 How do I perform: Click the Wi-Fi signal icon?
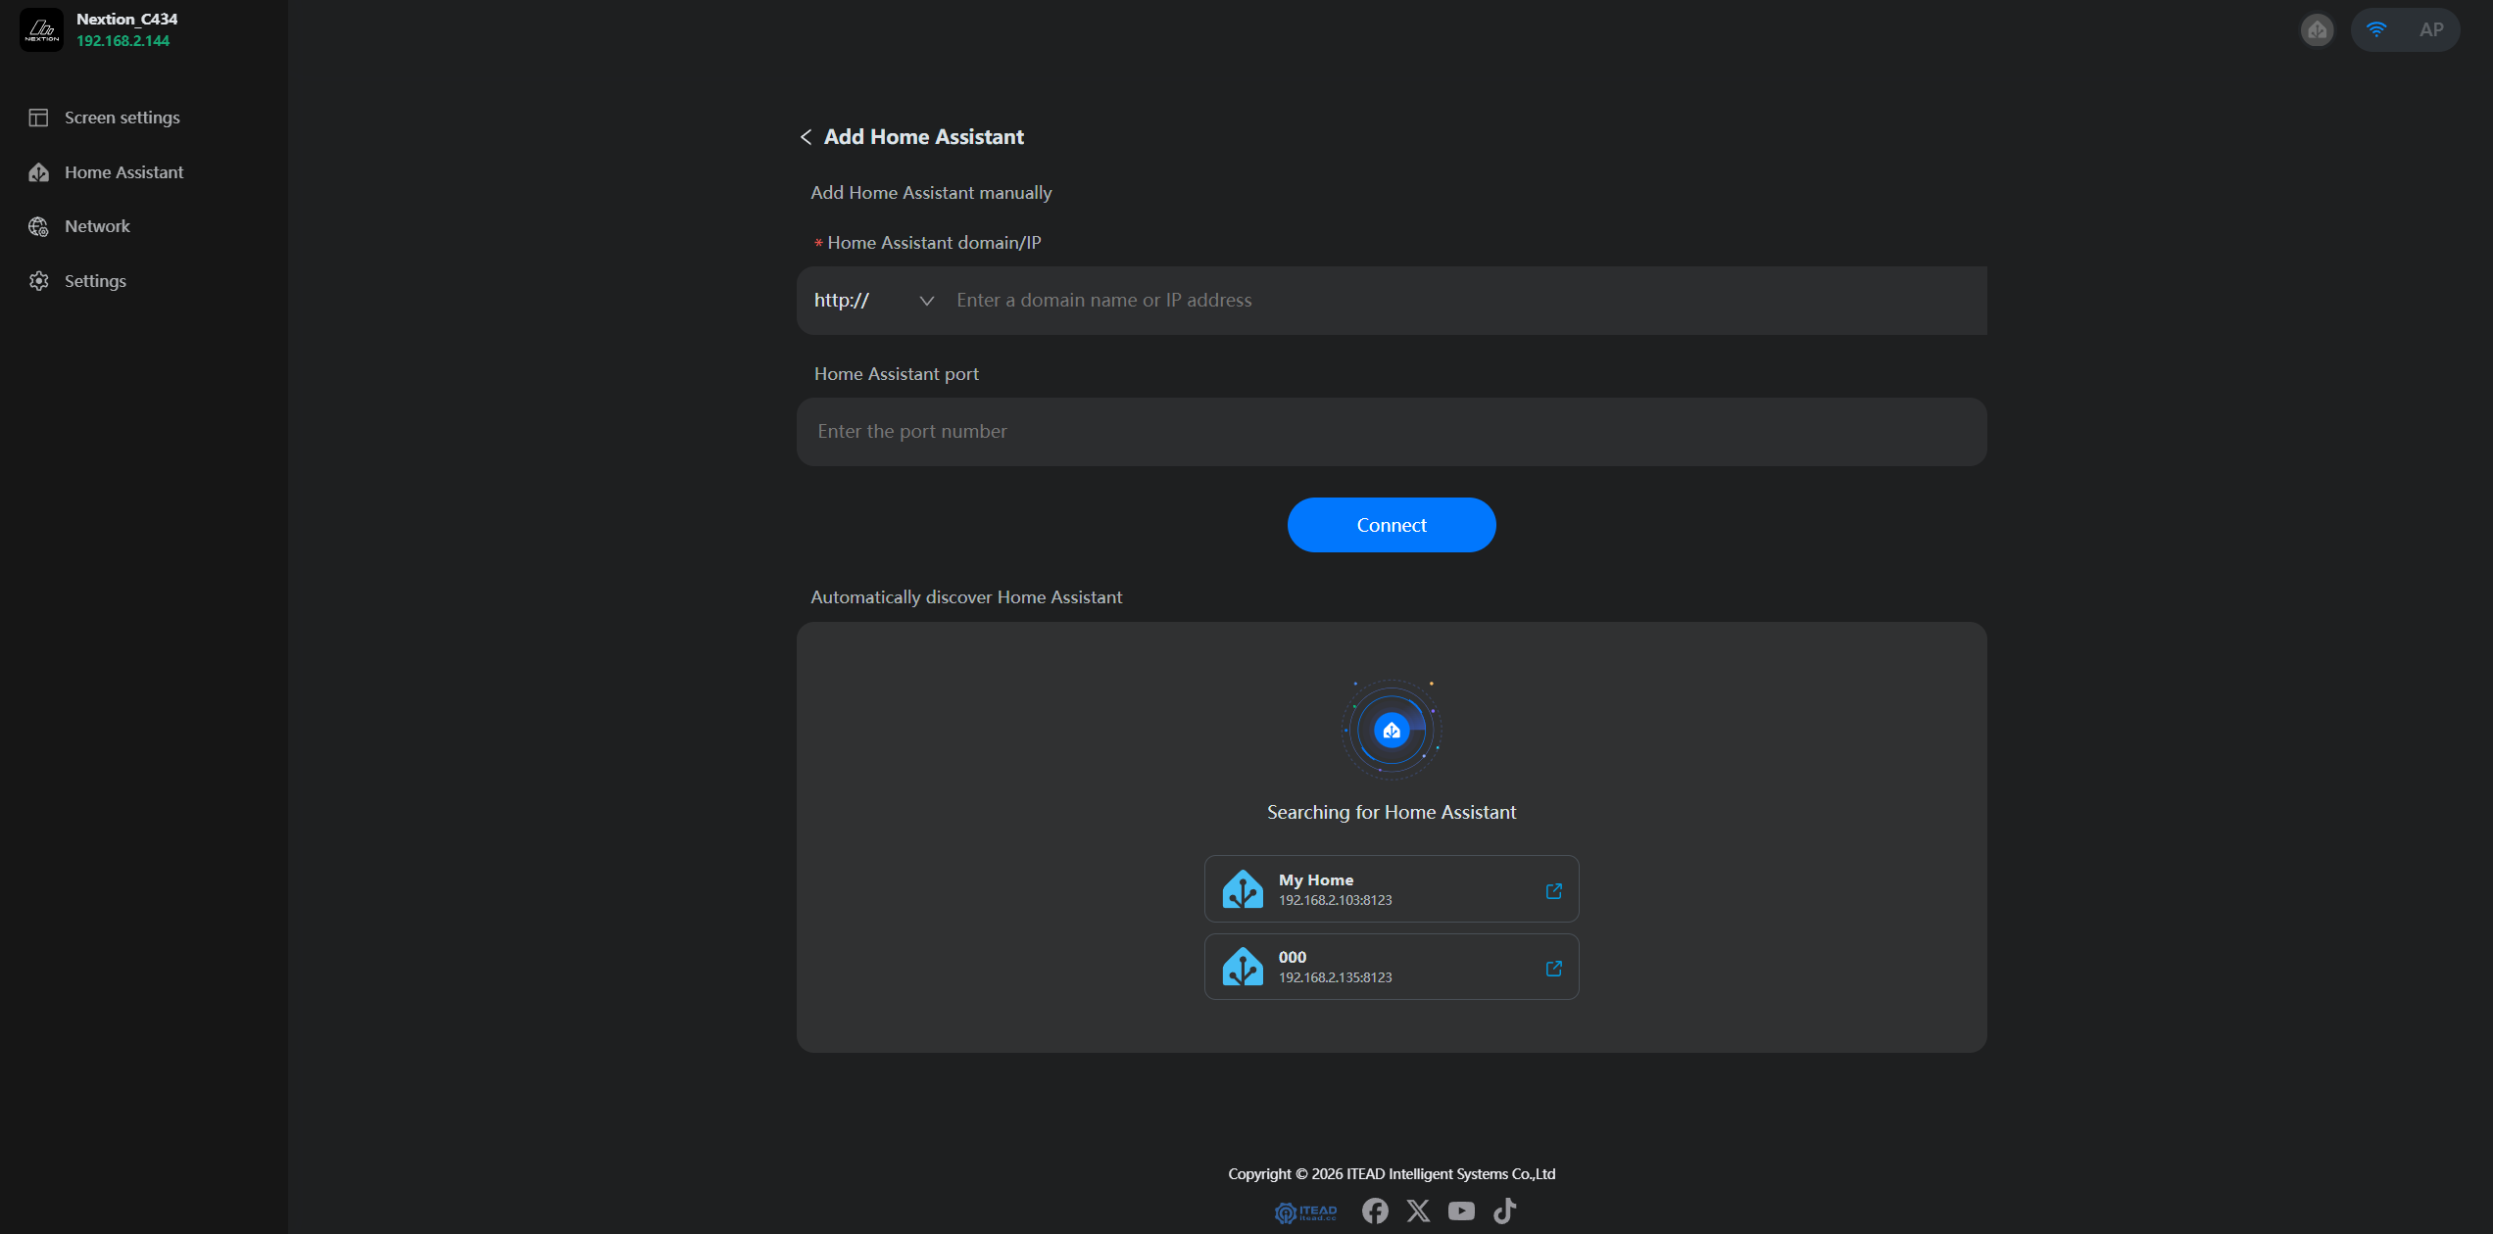pyautogui.click(x=2376, y=29)
